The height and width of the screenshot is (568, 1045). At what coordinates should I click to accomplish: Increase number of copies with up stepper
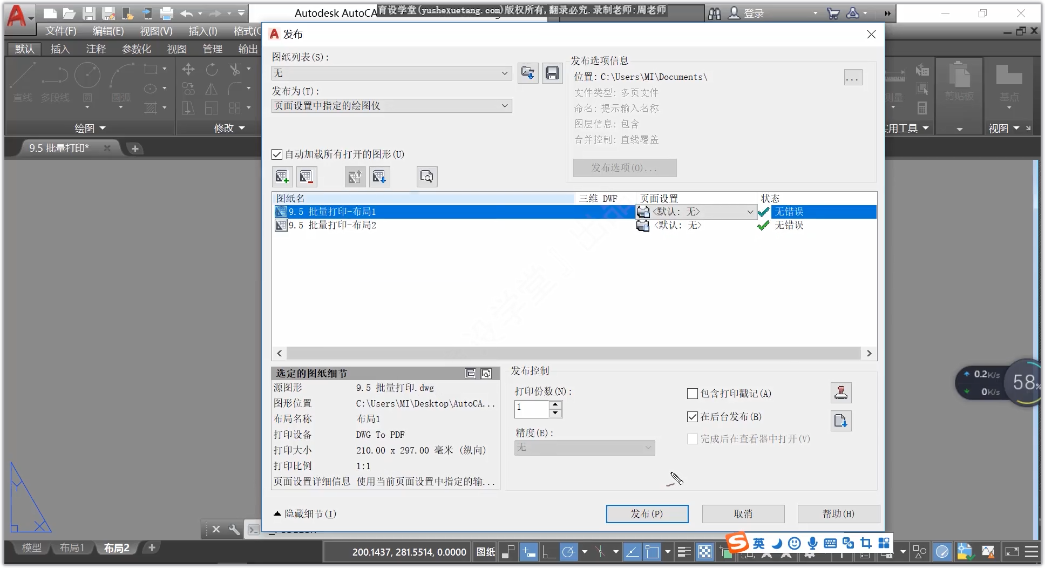[555, 404]
